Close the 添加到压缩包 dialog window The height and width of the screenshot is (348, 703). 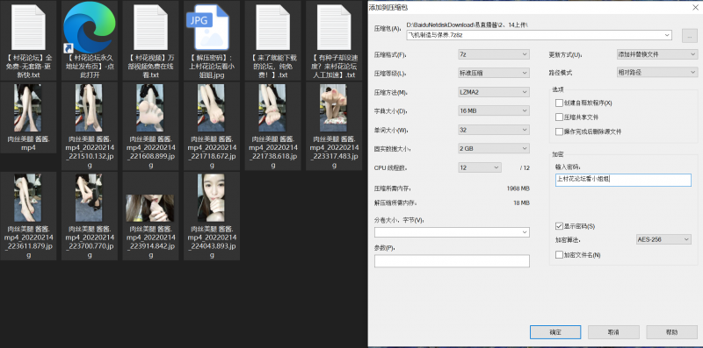coord(695,7)
